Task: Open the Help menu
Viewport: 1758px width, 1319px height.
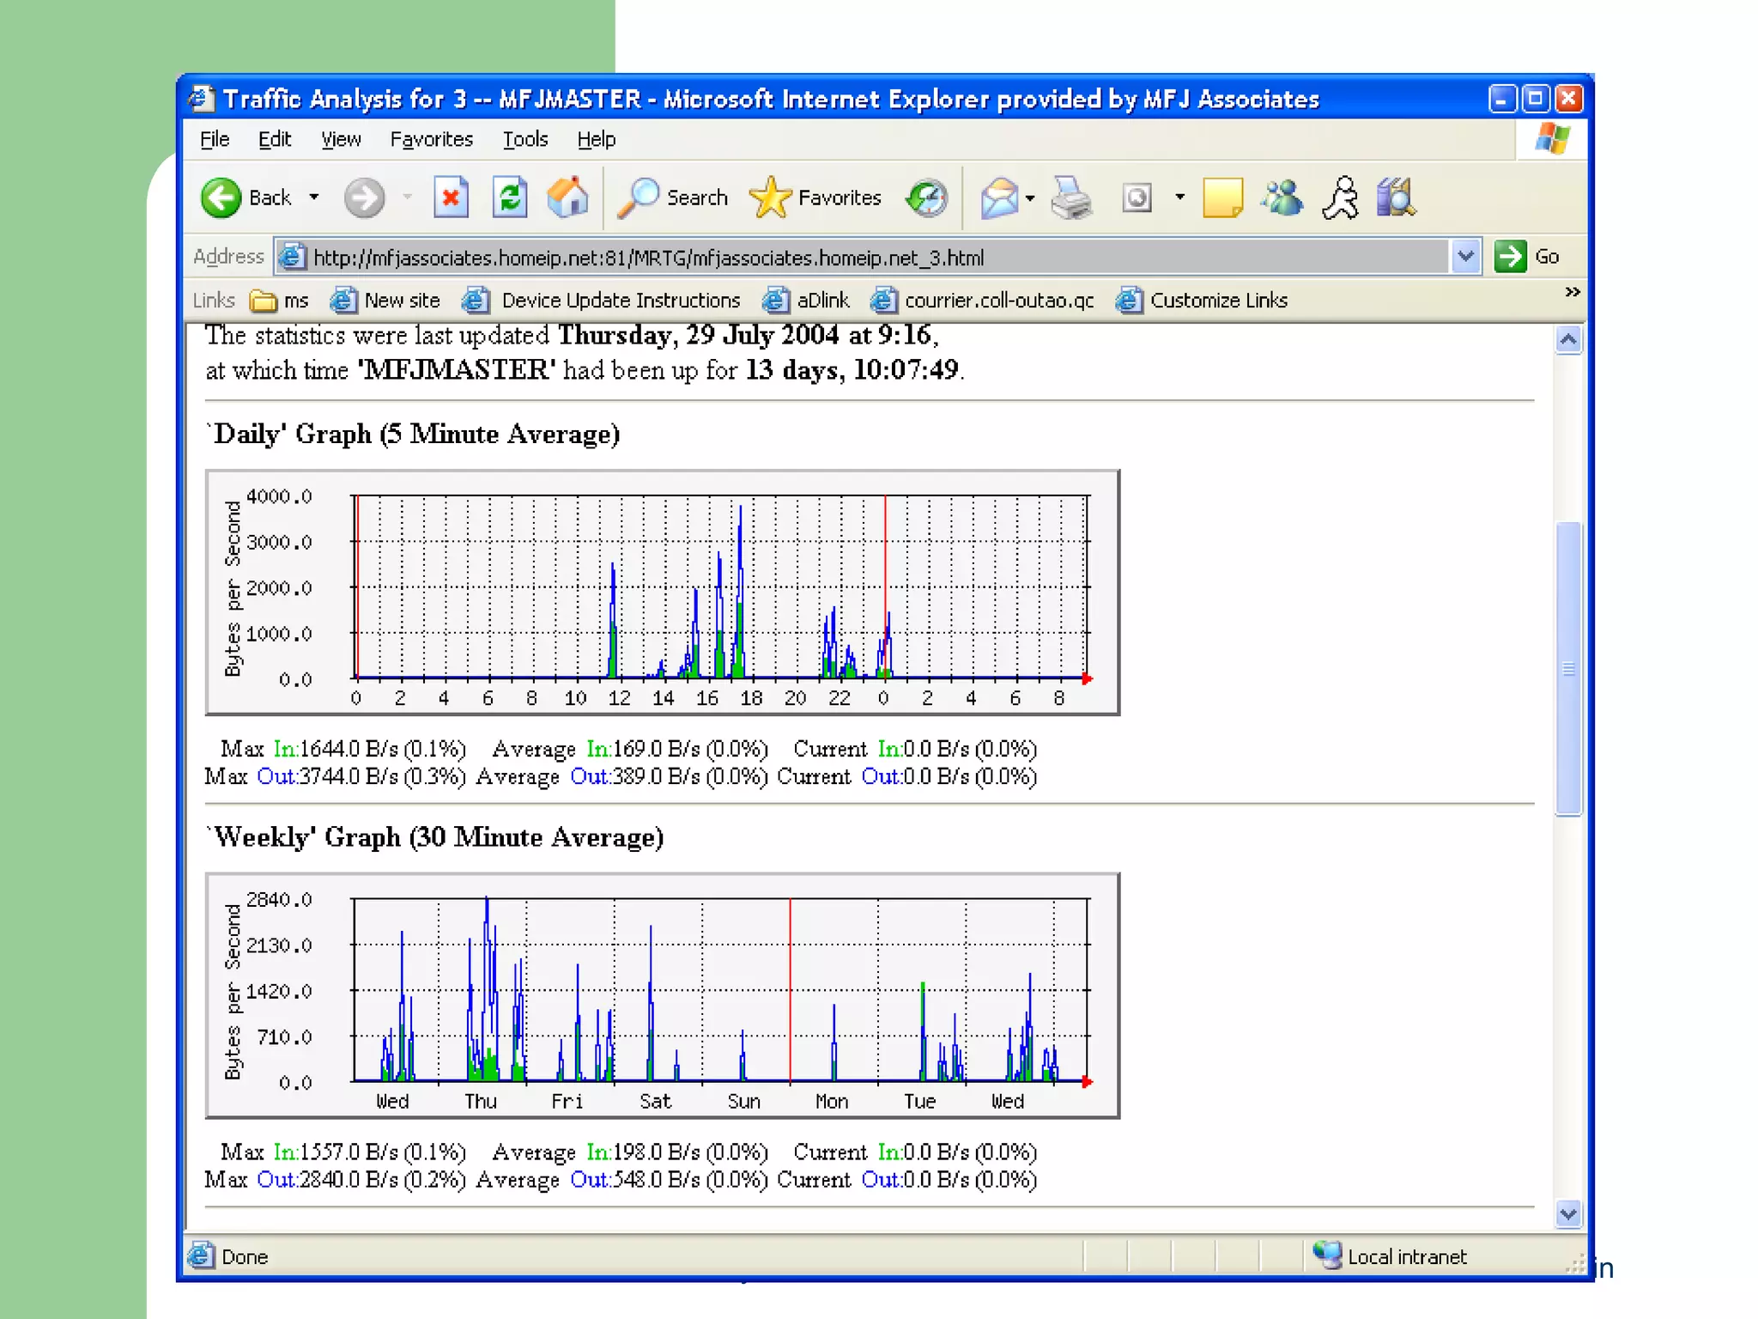Action: pyautogui.click(x=596, y=139)
